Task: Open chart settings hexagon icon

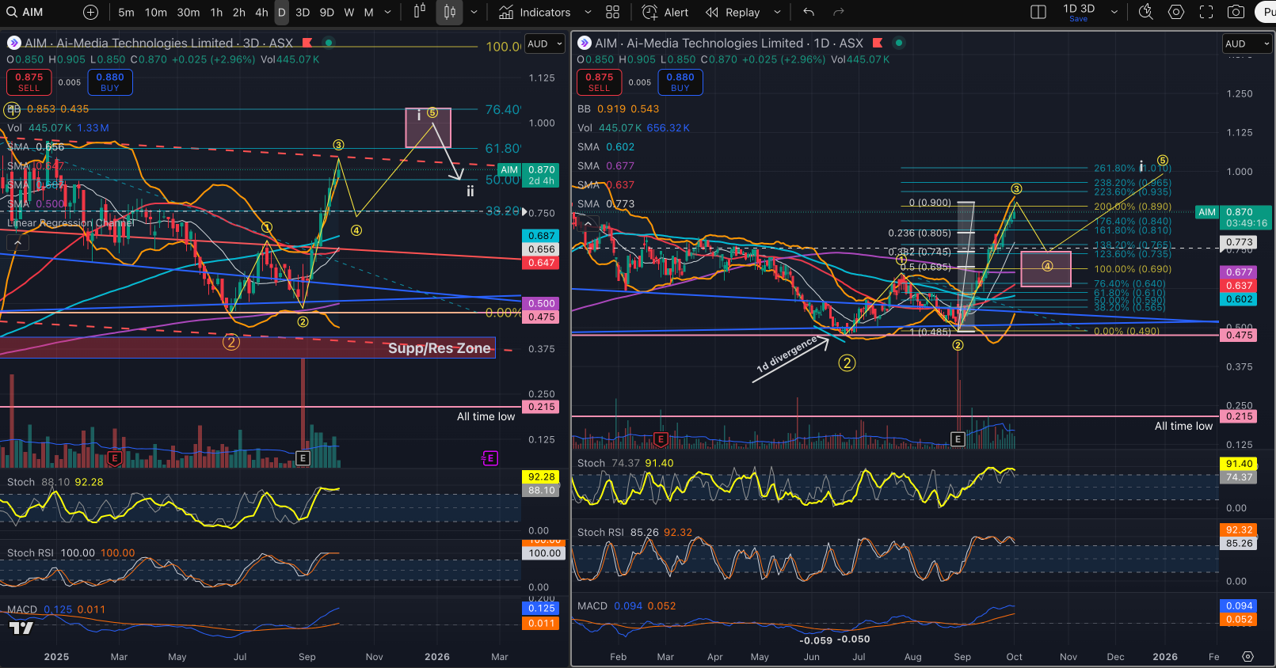Action: coord(1176,13)
